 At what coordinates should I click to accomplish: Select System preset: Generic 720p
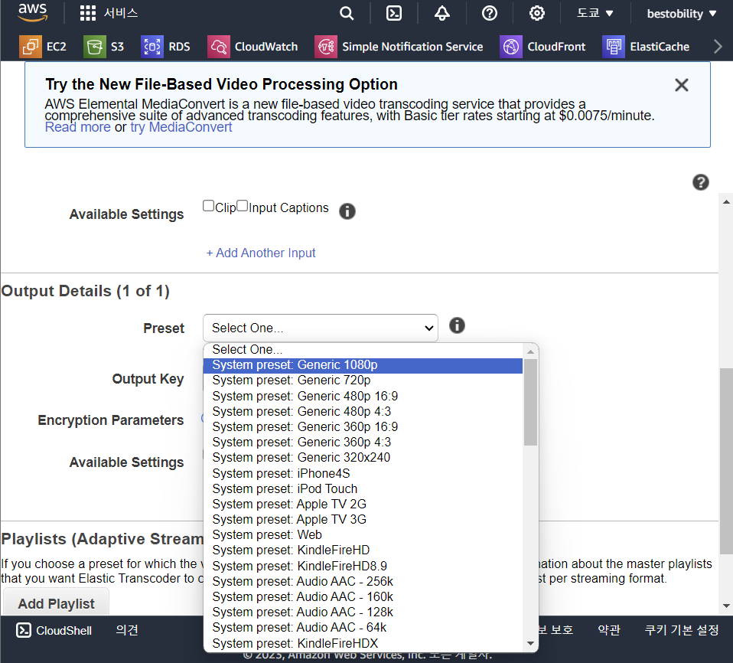tap(363, 380)
